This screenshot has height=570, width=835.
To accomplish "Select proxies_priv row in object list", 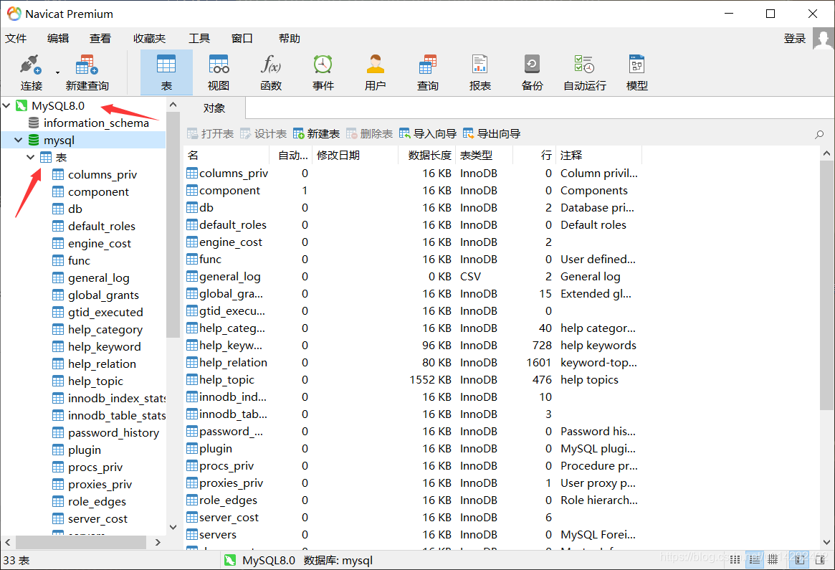I will [x=413, y=483].
